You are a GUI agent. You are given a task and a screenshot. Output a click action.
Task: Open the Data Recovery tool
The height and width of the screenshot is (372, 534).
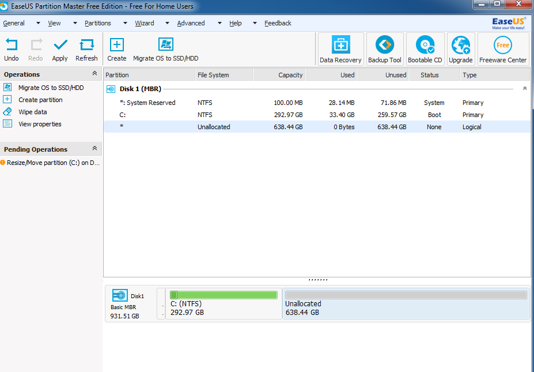tap(340, 49)
